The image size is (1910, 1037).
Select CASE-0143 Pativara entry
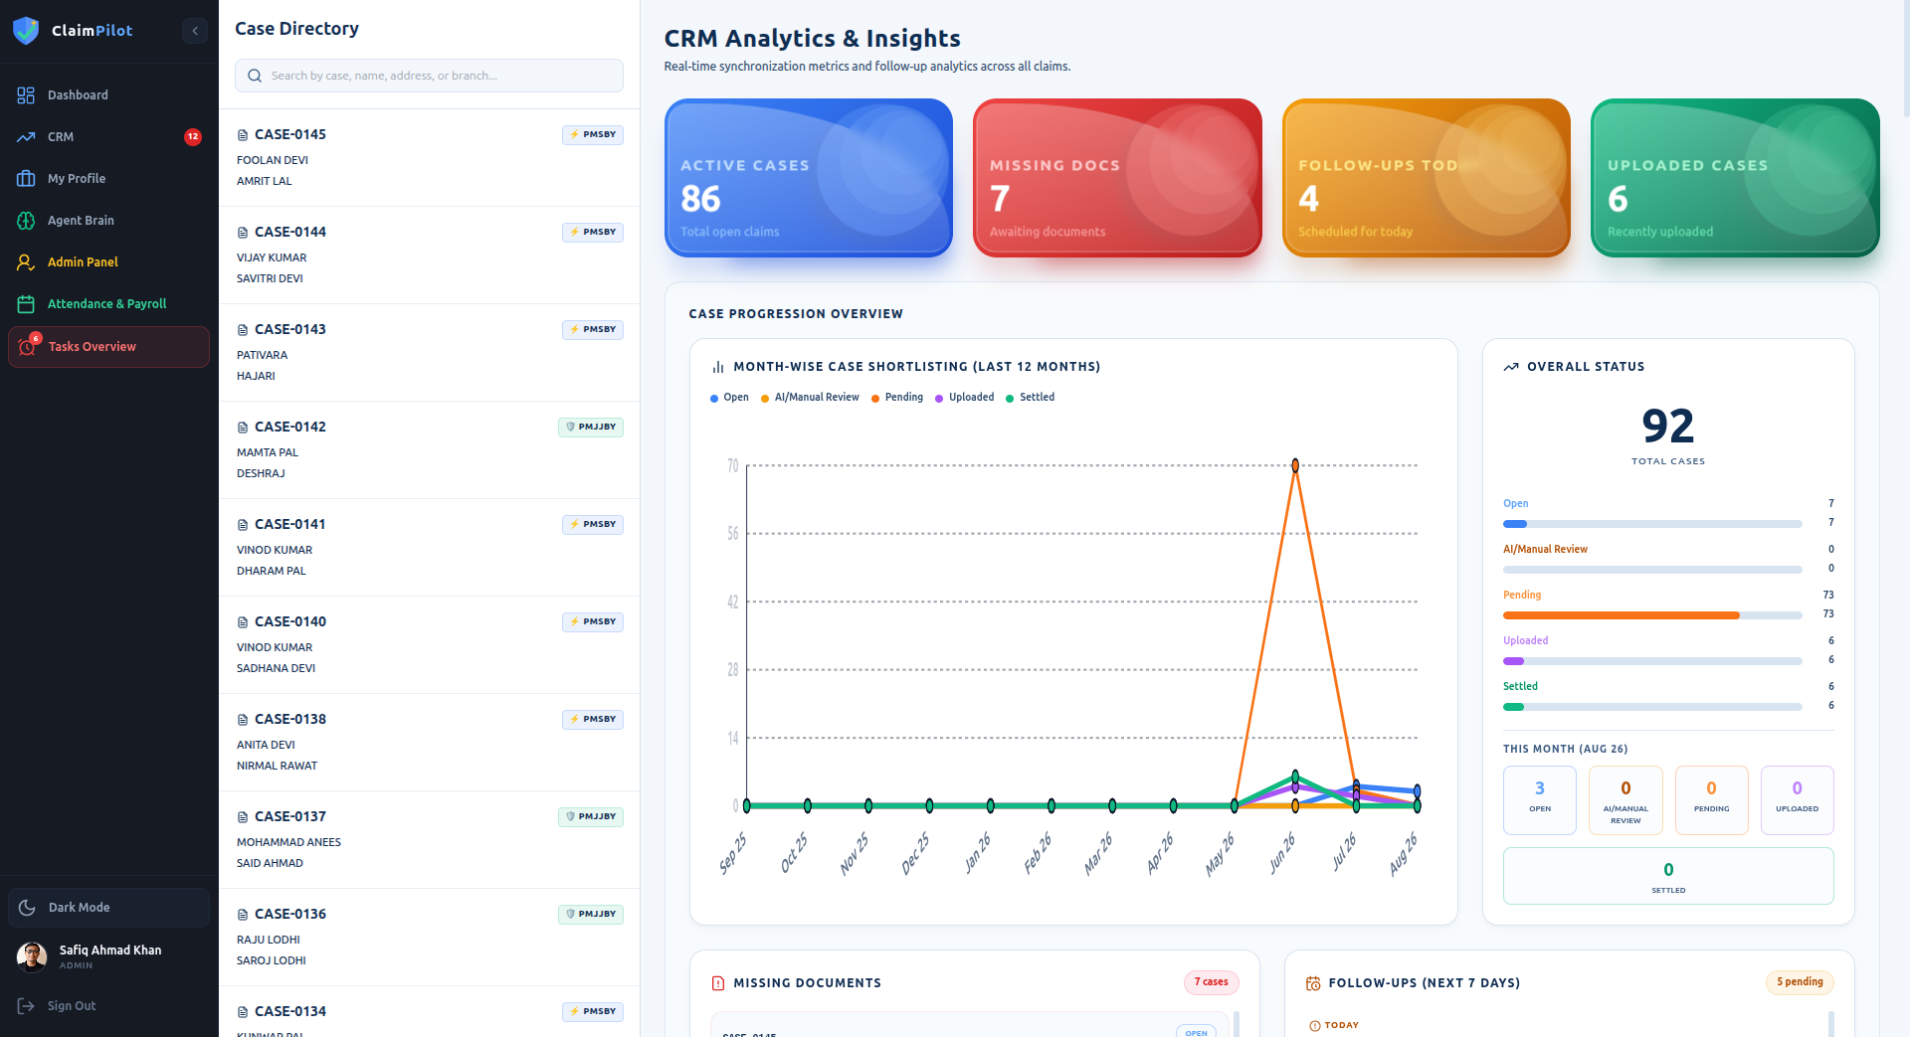429,353
